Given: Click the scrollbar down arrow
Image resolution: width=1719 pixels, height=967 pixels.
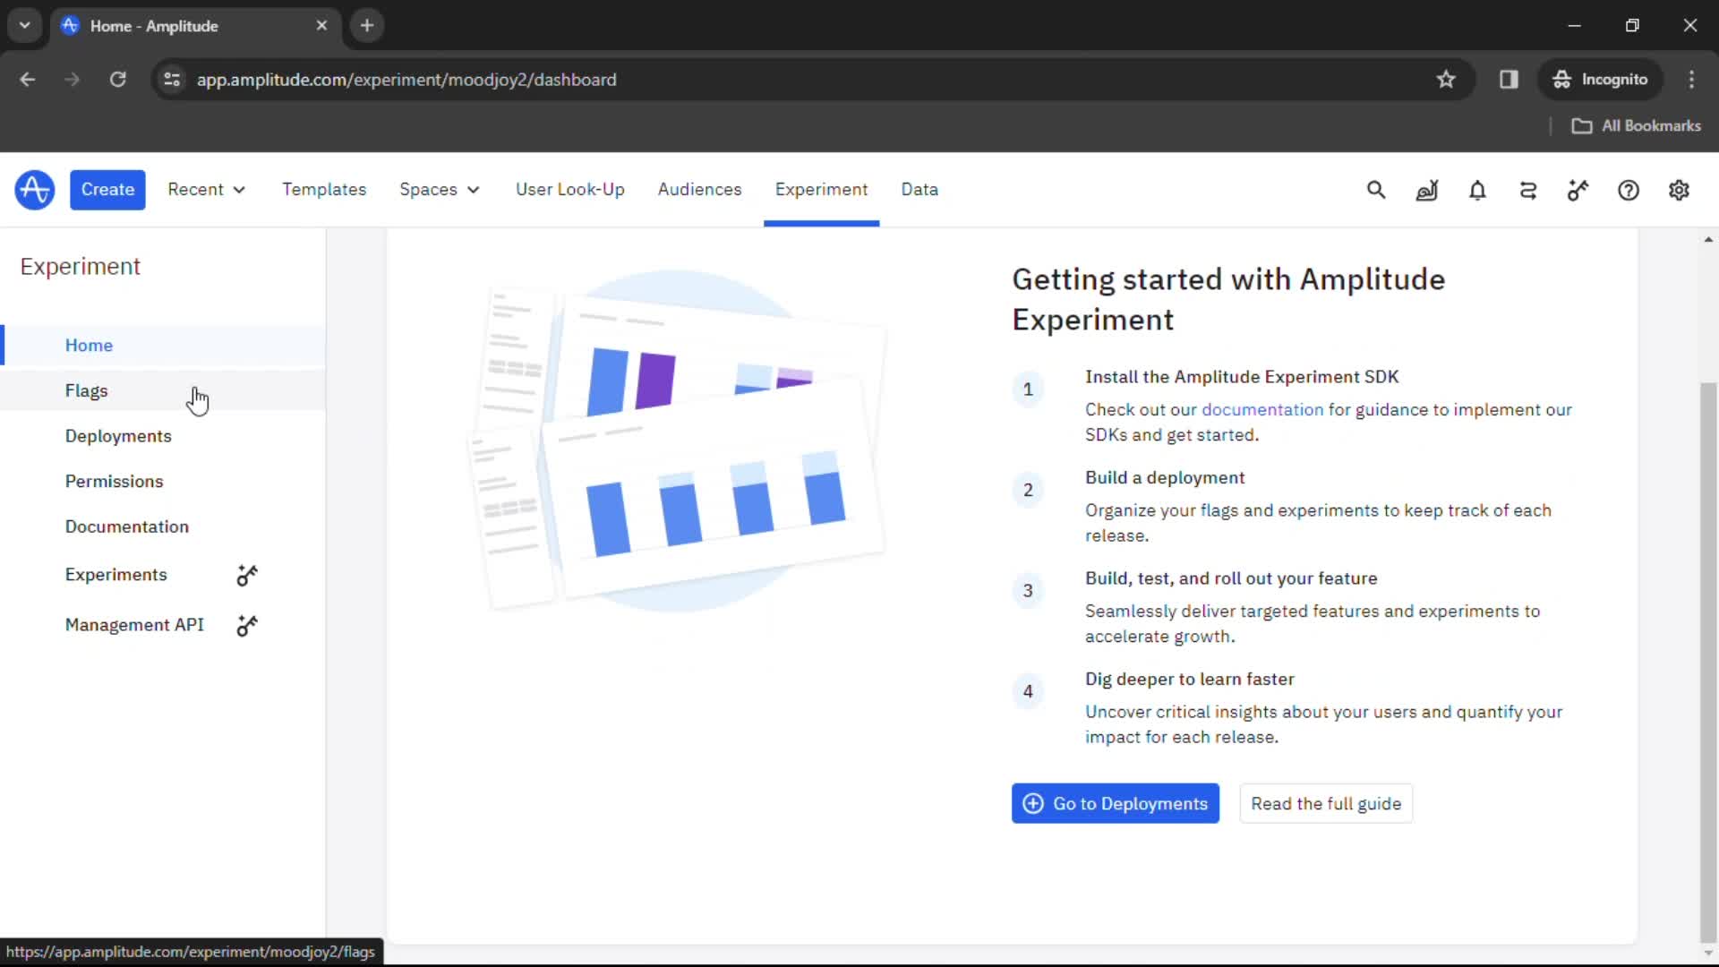Looking at the screenshot, I should pyautogui.click(x=1708, y=954).
